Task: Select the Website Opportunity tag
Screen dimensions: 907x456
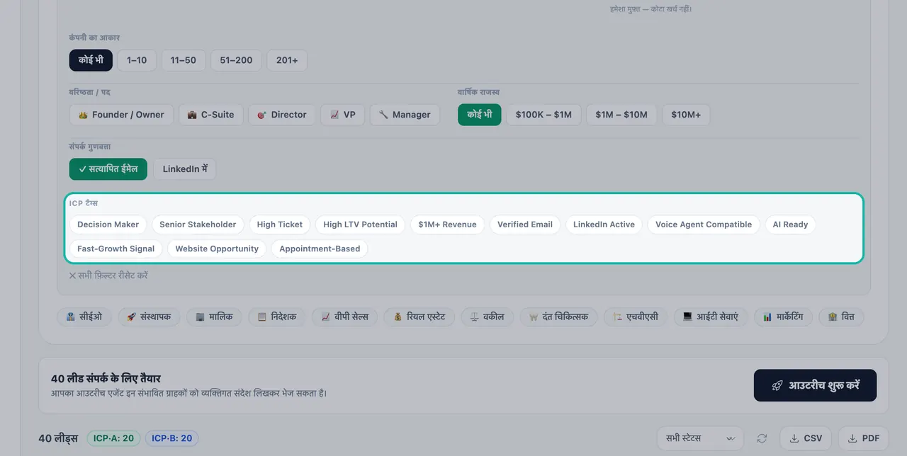Action: 217,249
